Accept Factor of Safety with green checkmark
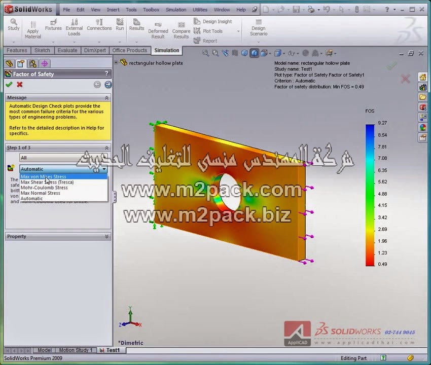Viewport: 431px width, 365px height. click(9, 84)
